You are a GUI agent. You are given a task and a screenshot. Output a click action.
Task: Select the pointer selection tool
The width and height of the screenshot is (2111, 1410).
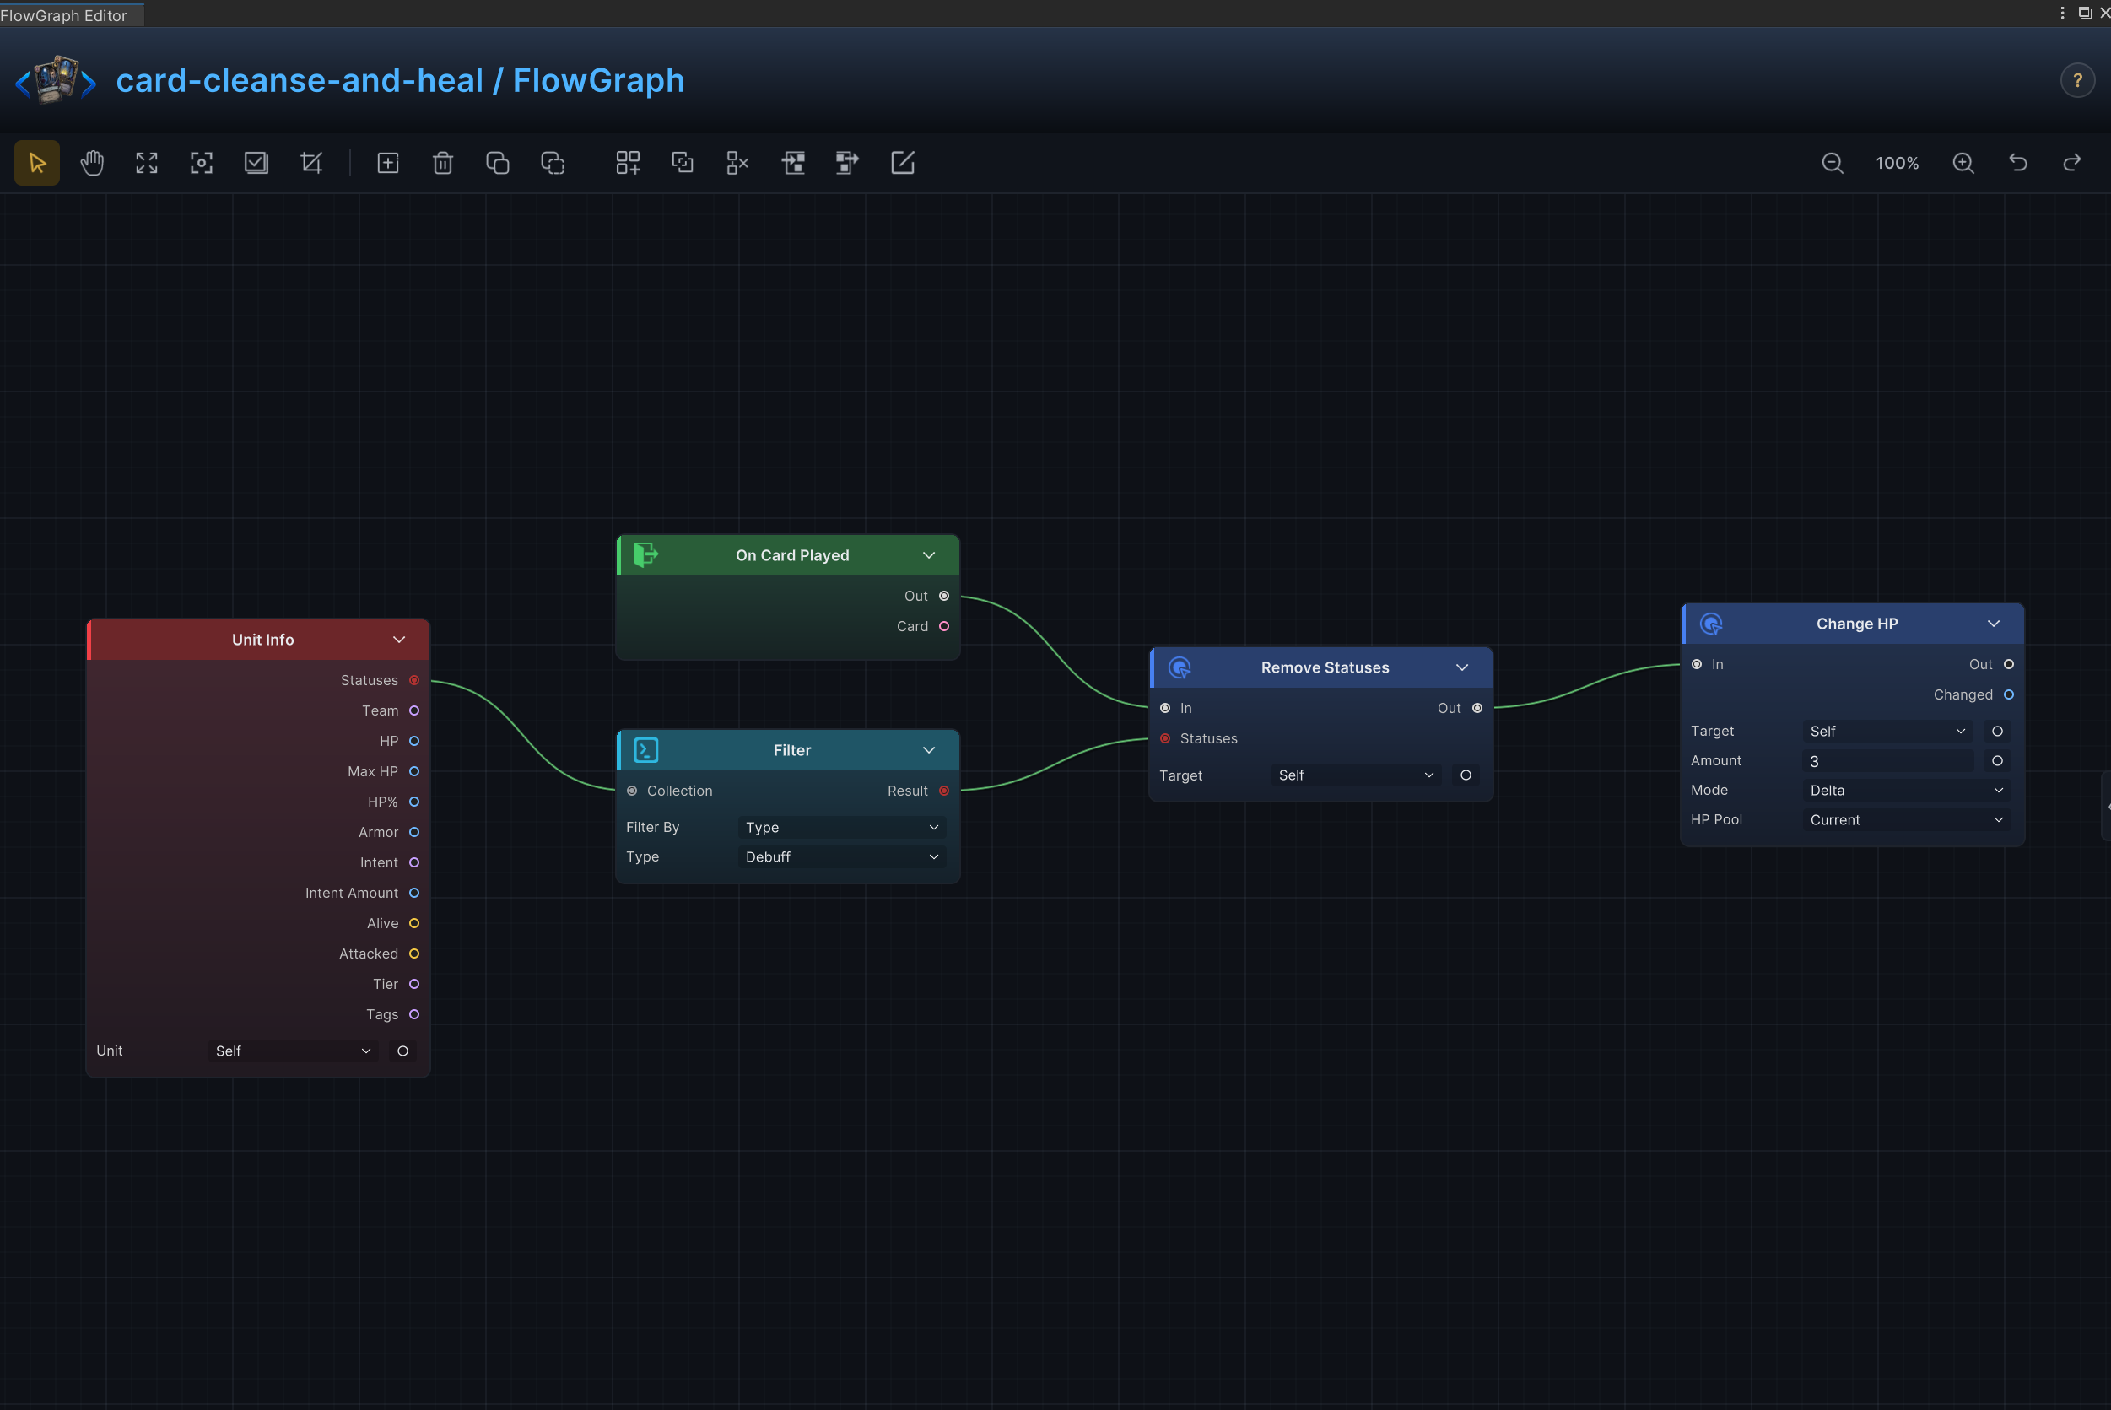[x=37, y=163]
